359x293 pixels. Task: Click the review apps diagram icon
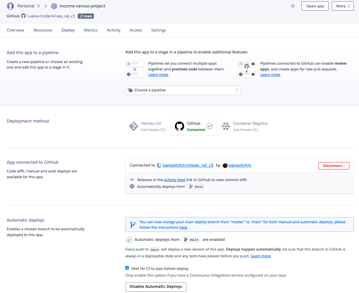pyautogui.click(x=247, y=69)
